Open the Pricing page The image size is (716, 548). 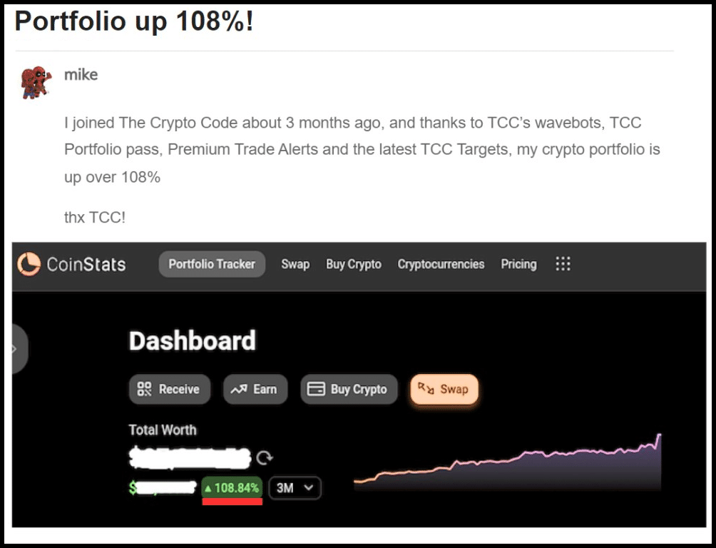tap(518, 264)
